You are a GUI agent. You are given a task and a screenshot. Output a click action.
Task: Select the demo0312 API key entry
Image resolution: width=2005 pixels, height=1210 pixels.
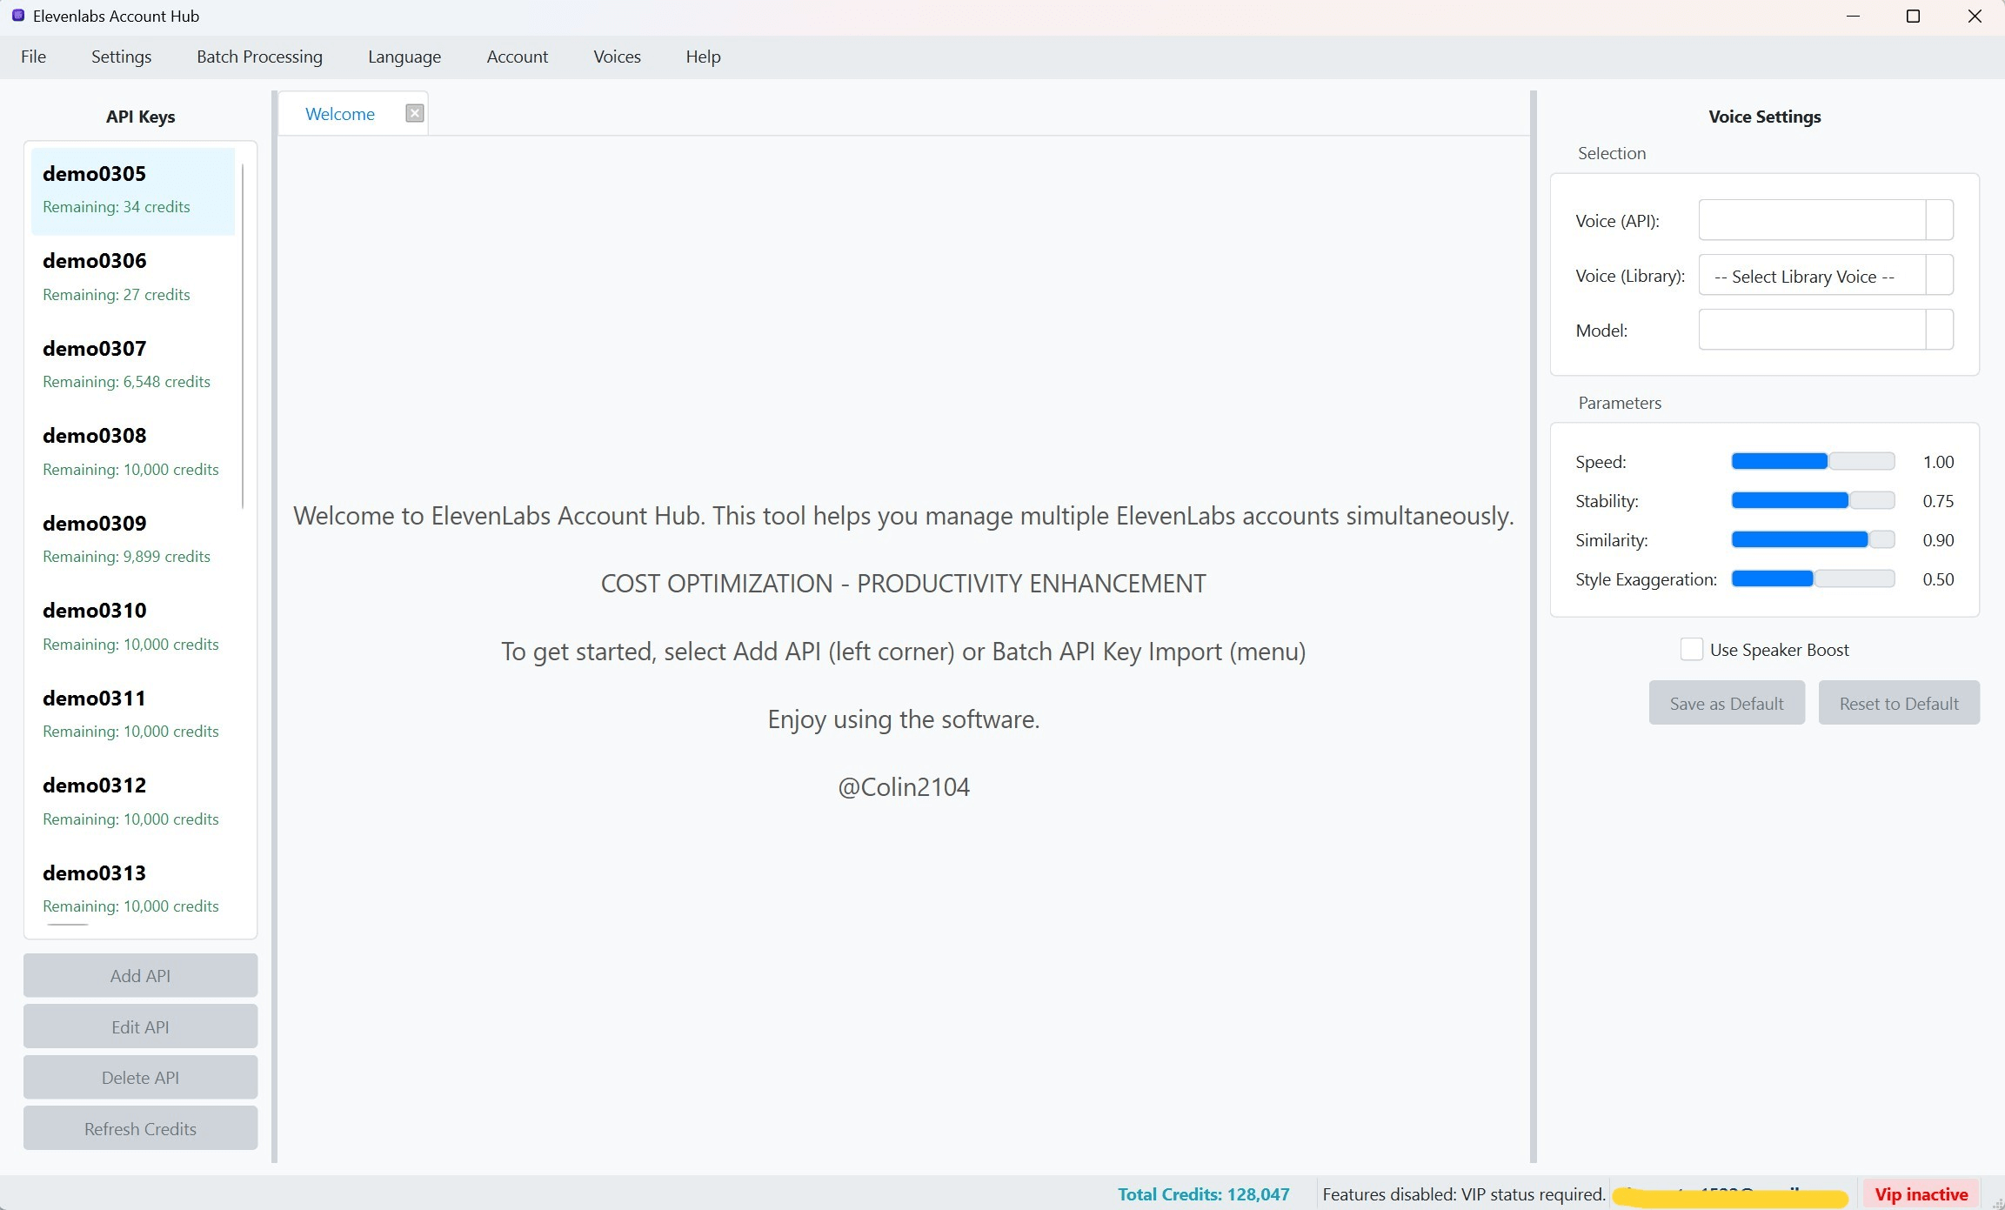pyautogui.click(x=133, y=802)
